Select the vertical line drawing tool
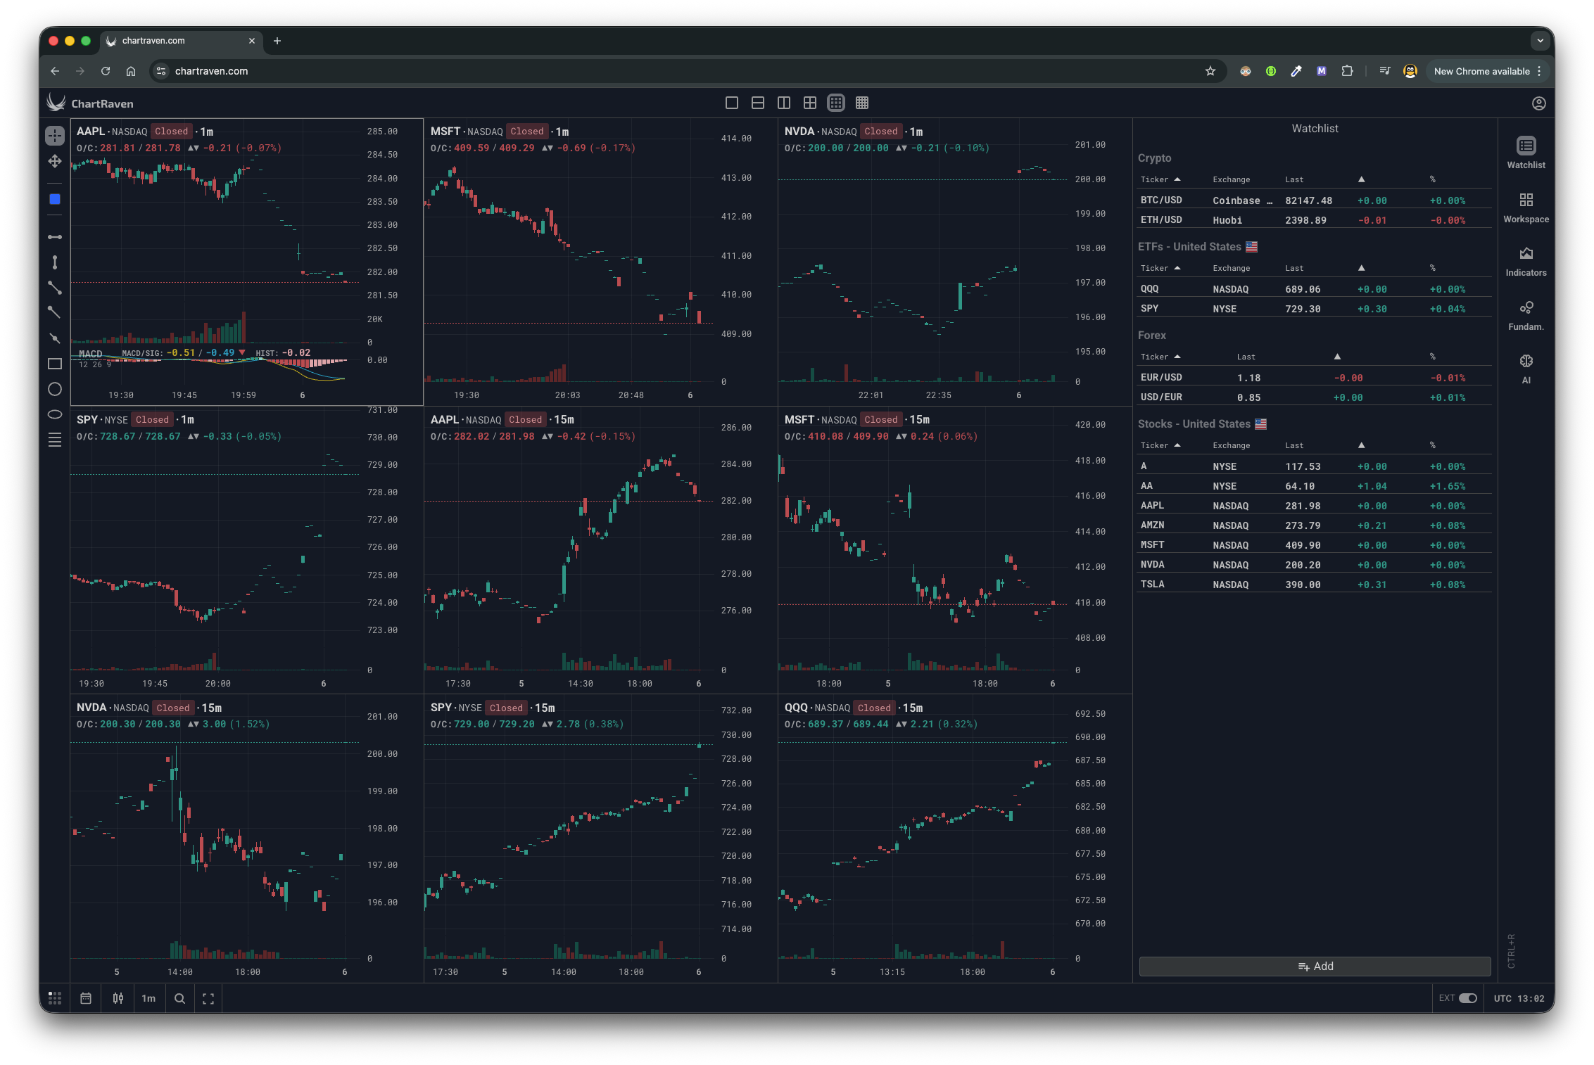 tap(55, 262)
